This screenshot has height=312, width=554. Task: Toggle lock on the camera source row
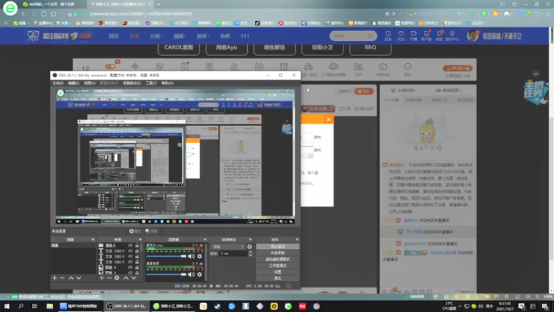[136, 245]
